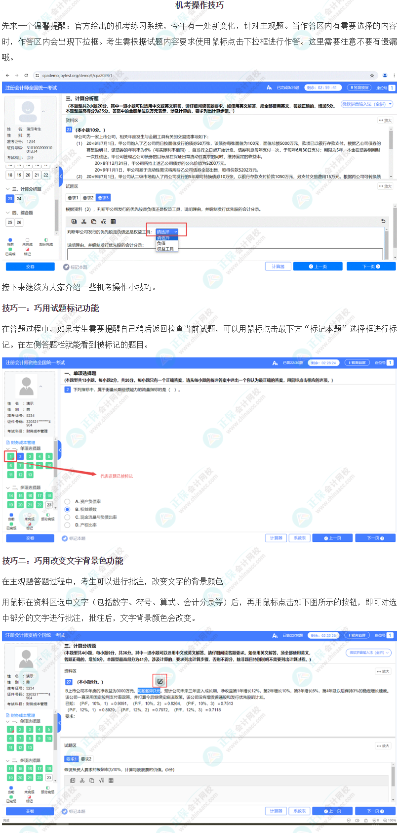
Task: Collapse sidebar with blue arrow handle in first screenshot
Action: tap(61, 176)
